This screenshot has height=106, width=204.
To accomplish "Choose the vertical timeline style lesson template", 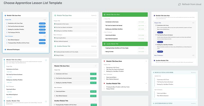I will (x=26, y=82).
